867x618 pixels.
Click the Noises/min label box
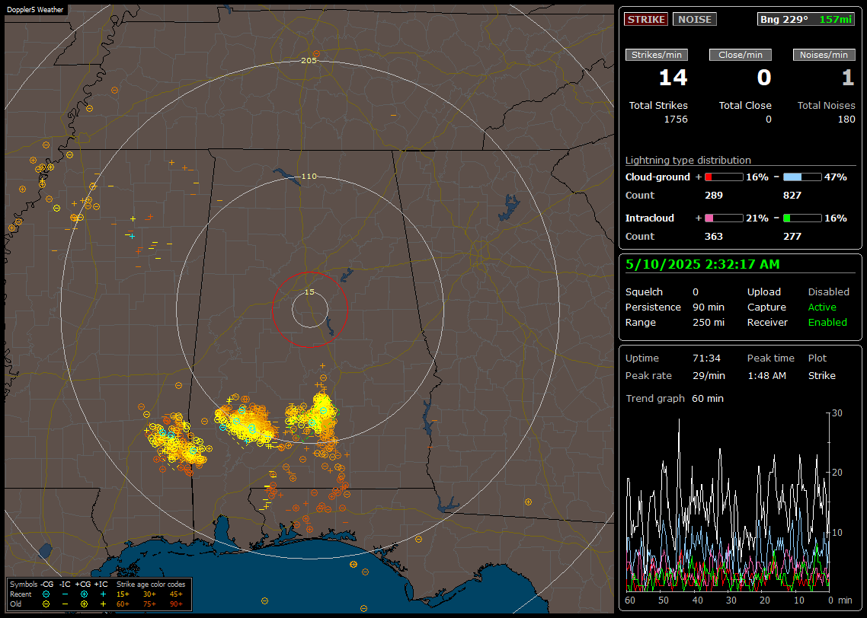click(x=824, y=55)
